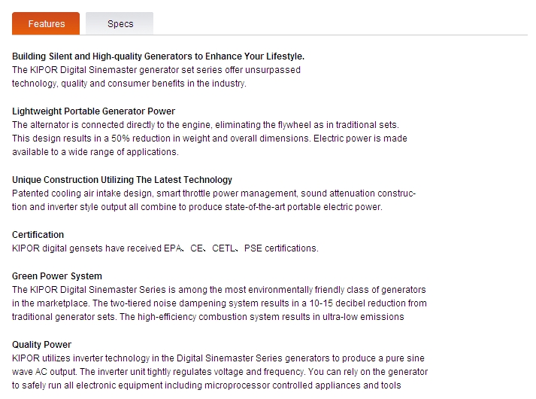
Task: Switch to the Specs tab
Action: pos(120,23)
